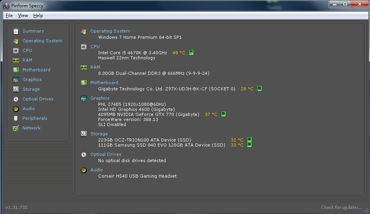Click text 'PHL 274E5 (1920x1080@60Hz)'
This screenshot has width=370, height=214.
coord(132,104)
